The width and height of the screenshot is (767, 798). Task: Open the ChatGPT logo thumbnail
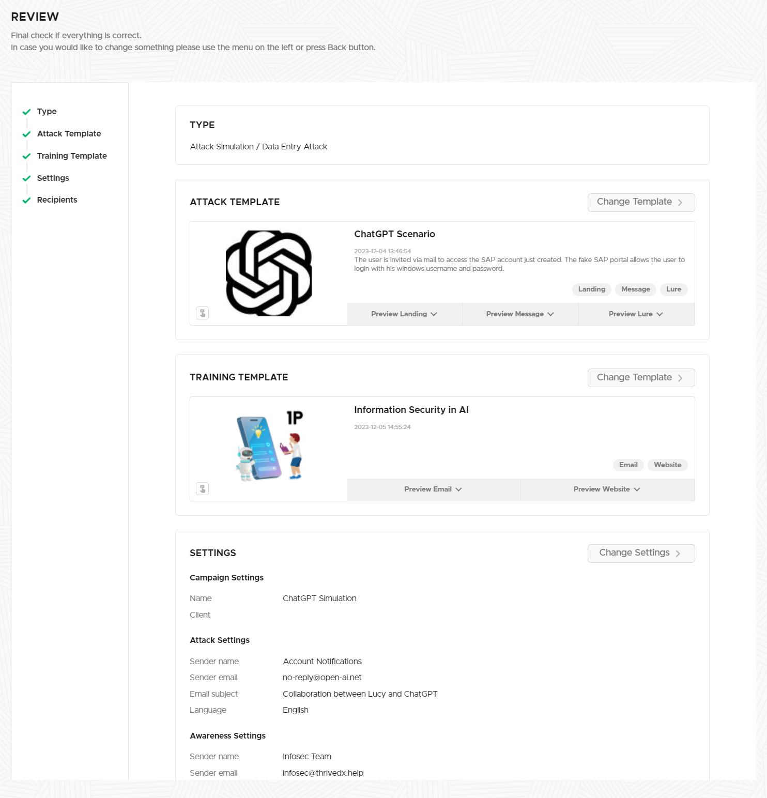[x=269, y=273]
